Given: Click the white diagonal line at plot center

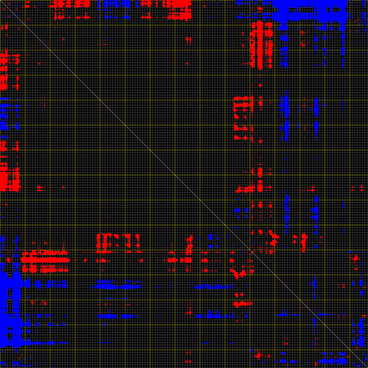Looking at the screenshot, I should point(184,184).
